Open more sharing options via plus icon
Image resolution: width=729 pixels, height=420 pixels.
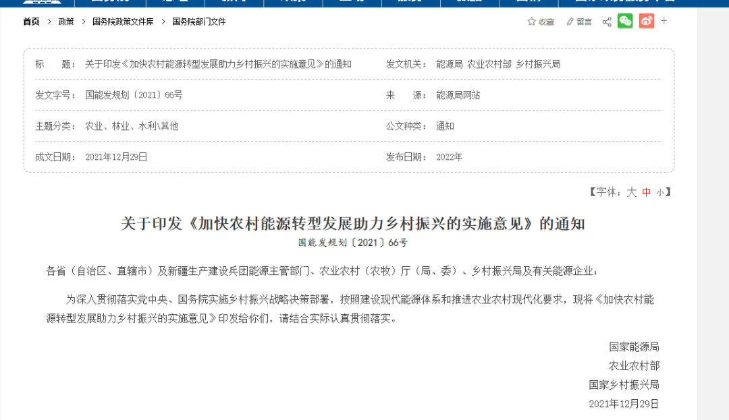coord(664,21)
